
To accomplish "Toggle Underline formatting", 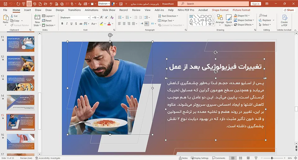I will pos(71,24).
